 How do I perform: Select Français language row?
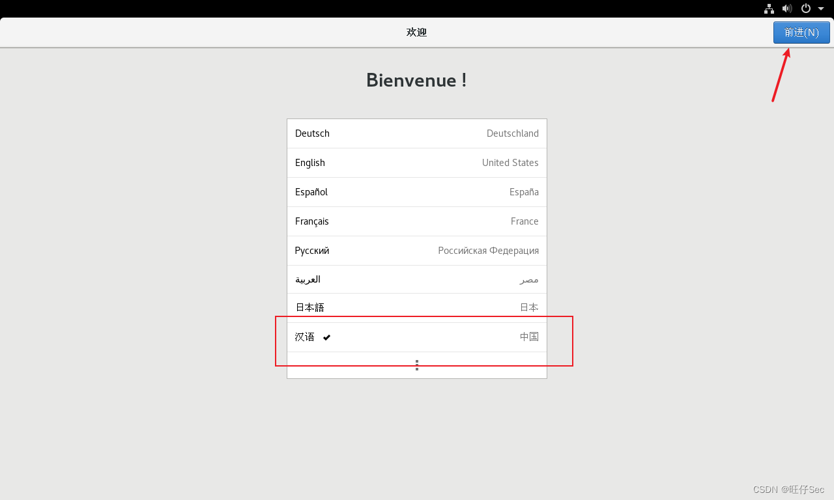click(417, 221)
